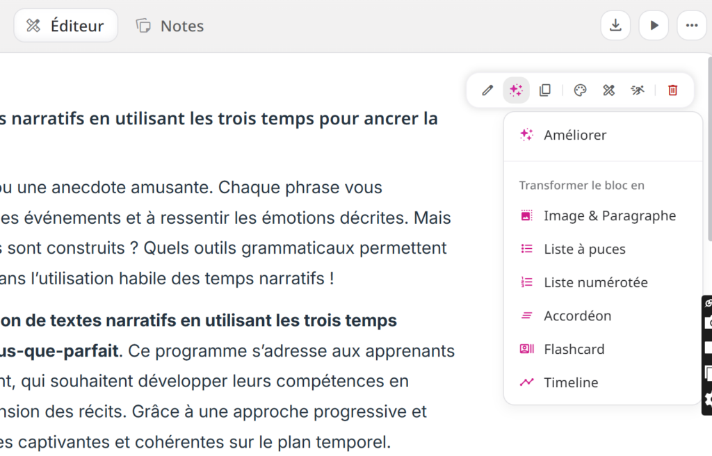Delete the block with red trash icon
The height and width of the screenshot is (456, 712).
(672, 90)
